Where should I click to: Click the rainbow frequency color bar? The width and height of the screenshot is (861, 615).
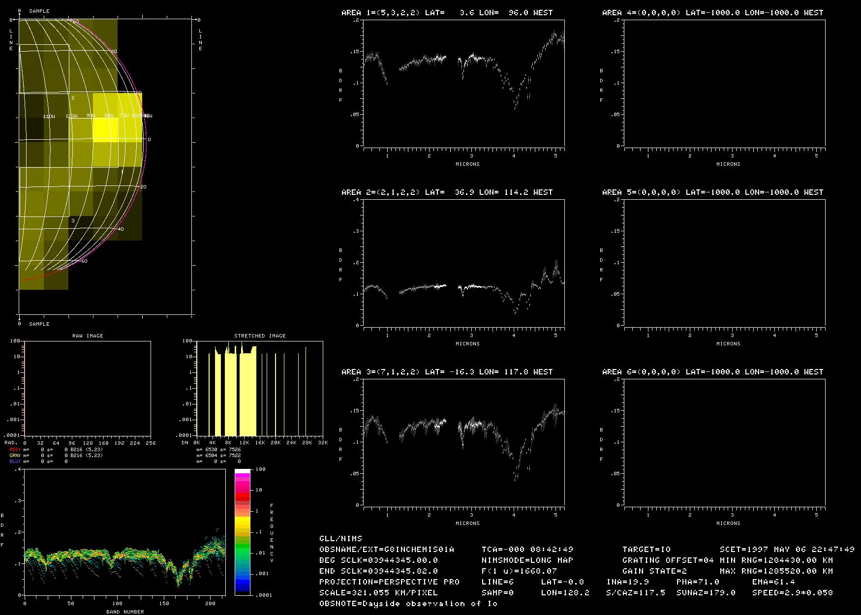click(x=243, y=532)
